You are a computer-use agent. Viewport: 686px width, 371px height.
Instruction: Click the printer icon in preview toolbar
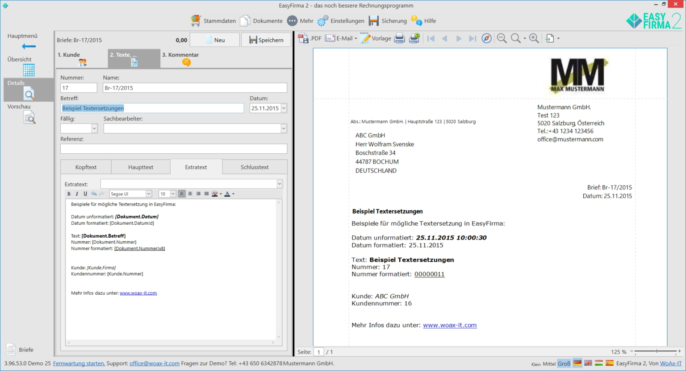pos(399,38)
